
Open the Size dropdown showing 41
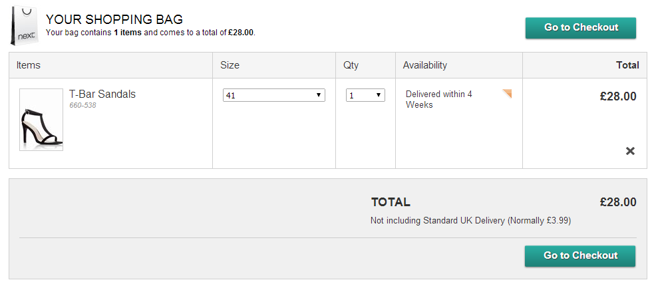273,95
